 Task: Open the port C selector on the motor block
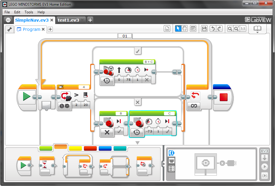[169, 113]
